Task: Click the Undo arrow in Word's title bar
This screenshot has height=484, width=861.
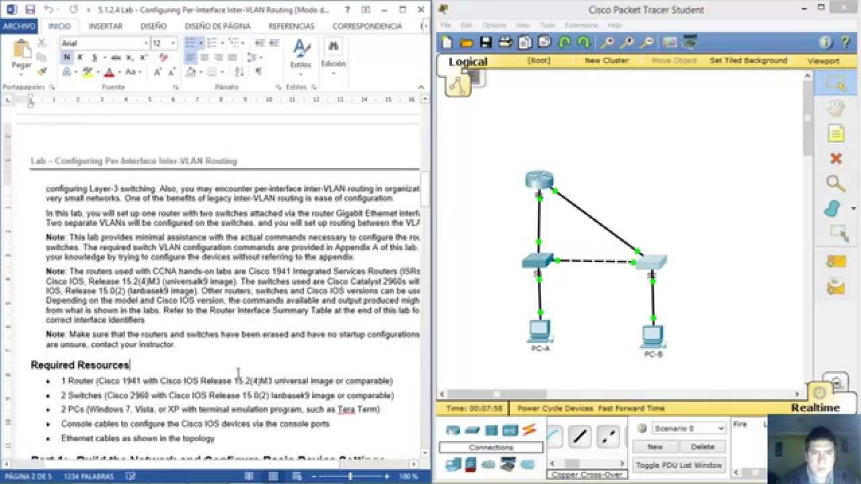Action: coord(48,9)
